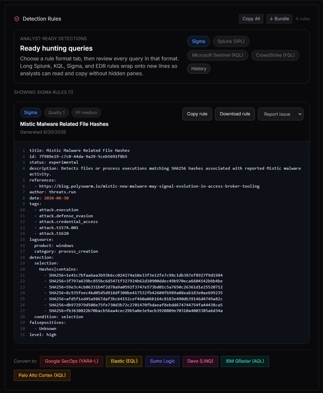Click 'Hashes|contains:' line
Viewport: 323px width, 393px height.
[x=59, y=269]
